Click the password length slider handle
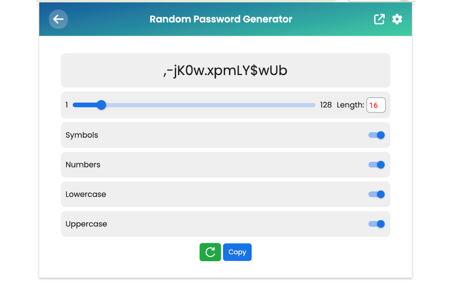Screen dimensions: 451x282 point(101,105)
